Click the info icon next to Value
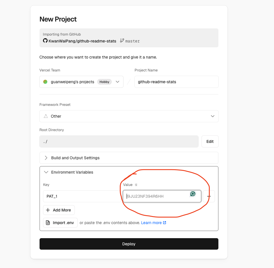The height and width of the screenshot is (268, 274). pyautogui.click(x=136, y=185)
